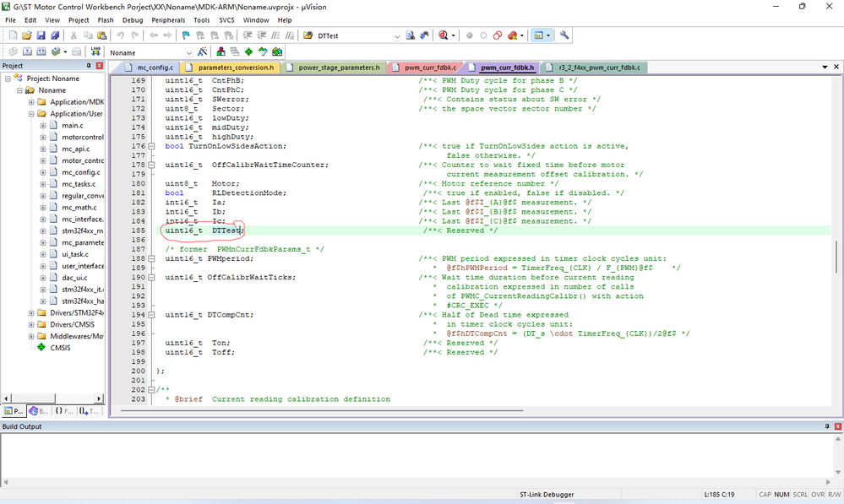Image resolution: width=844 pixels, height=504 pixels.
Task: Select the CMSIS component in the project tree
Action: (60, 348)
